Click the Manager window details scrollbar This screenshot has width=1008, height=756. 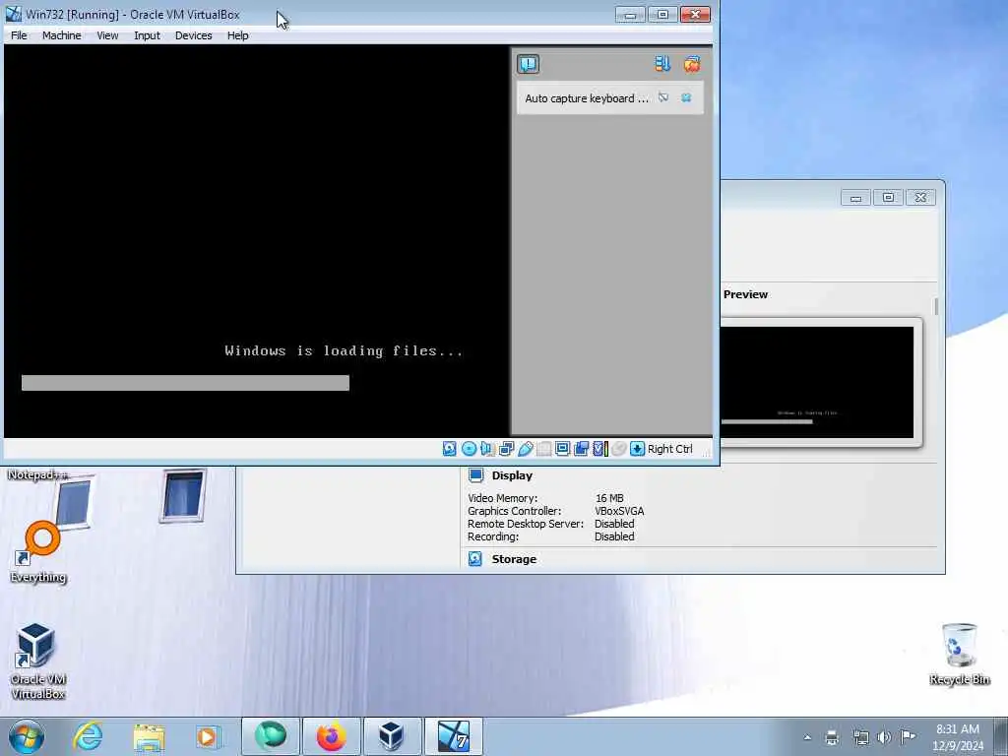(936, 307)
